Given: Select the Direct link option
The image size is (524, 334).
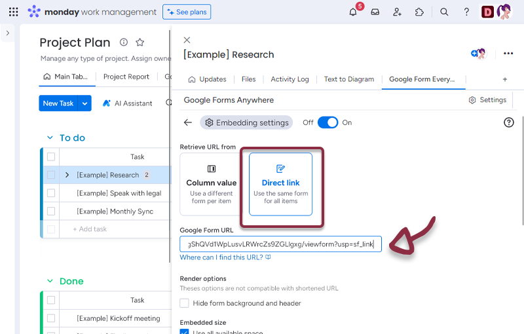Looking at the screenshot, I should pos(280,184).
